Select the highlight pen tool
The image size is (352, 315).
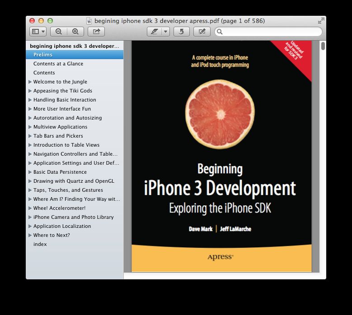coord(154,32)
